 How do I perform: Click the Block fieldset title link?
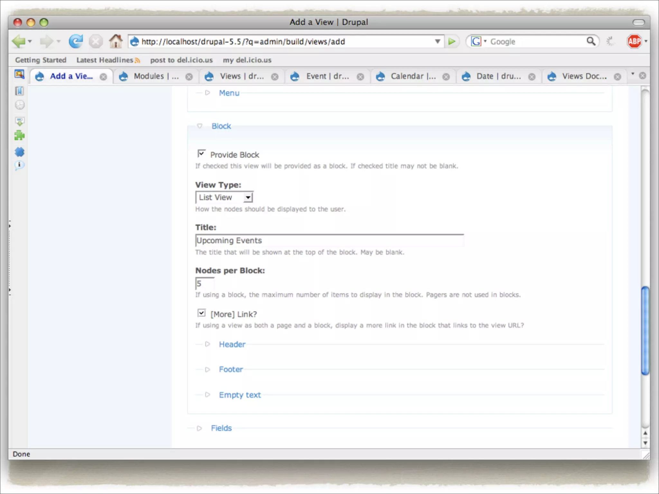tap(221, 126)
